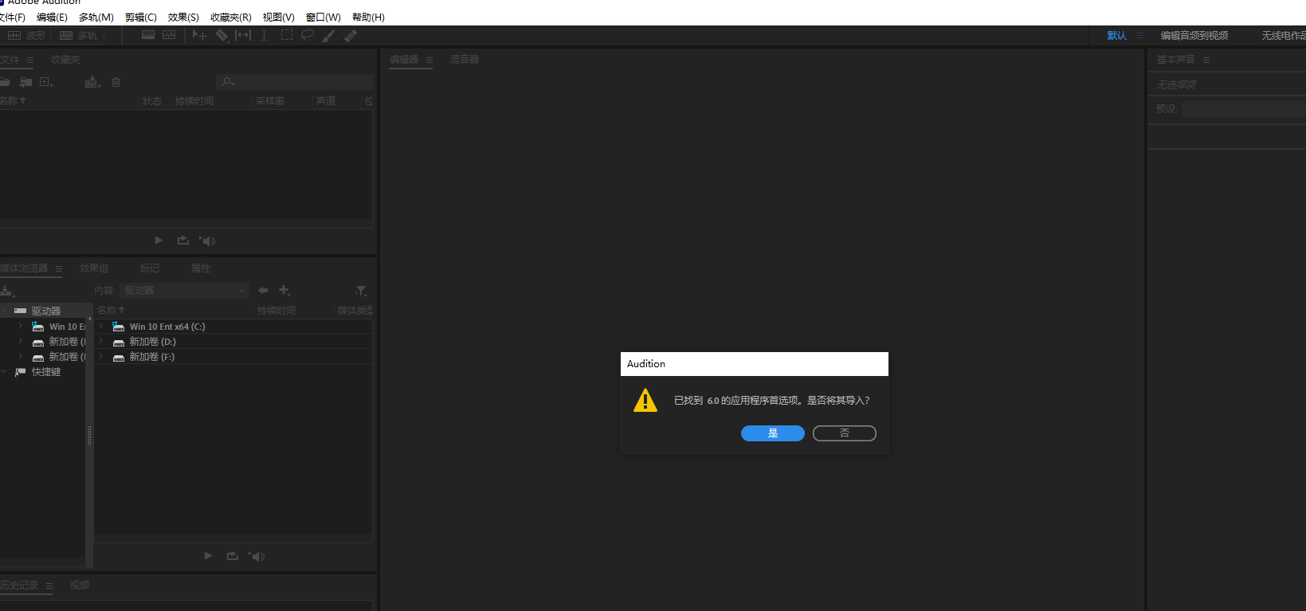The height and width of the screenshot is (611, 1306).
Task: Open the 多轨(M) menu
Action: point(96,17)
